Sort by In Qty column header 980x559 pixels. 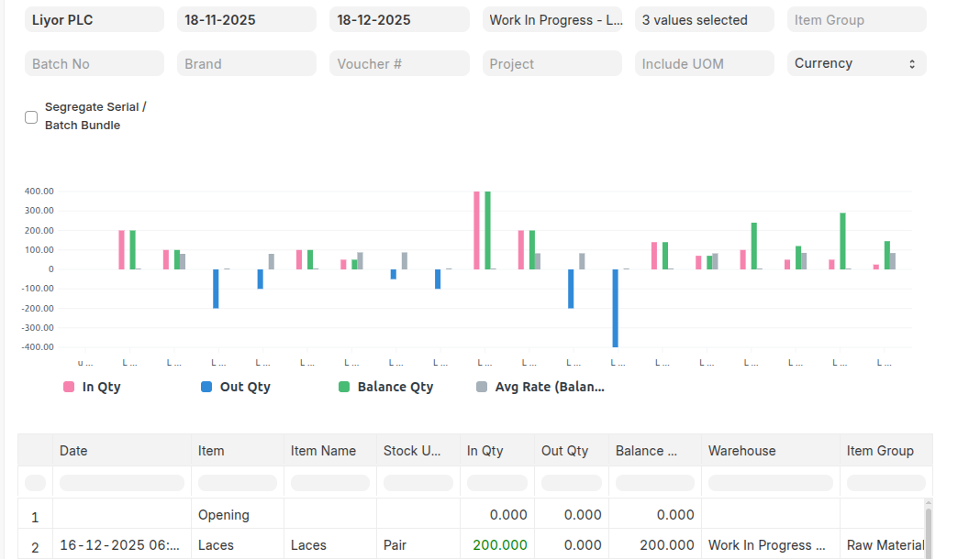[496, 451]
